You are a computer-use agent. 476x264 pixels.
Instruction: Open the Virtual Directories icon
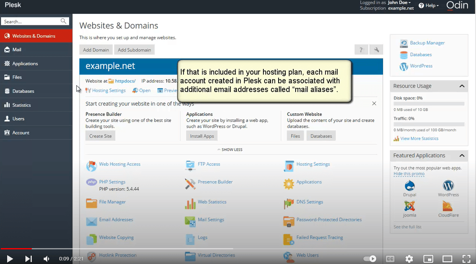point(190,257)
